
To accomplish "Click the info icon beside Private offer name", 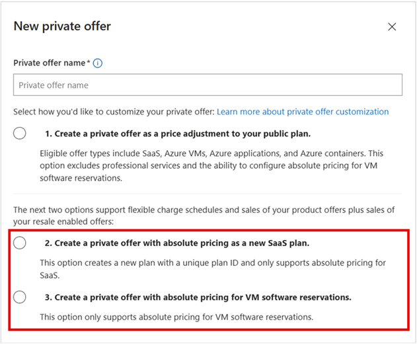I will pyautogui.click(x=98, y=64).
